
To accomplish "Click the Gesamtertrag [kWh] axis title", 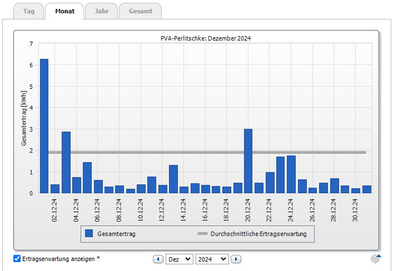I will [24, 118].
